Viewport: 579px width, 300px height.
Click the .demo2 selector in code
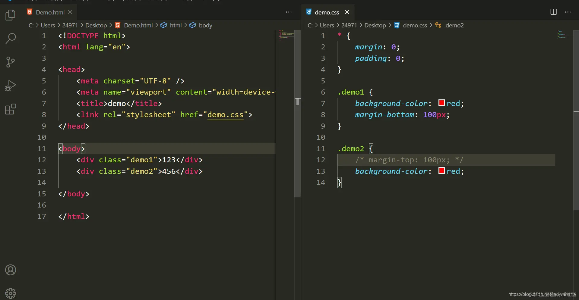351,148
